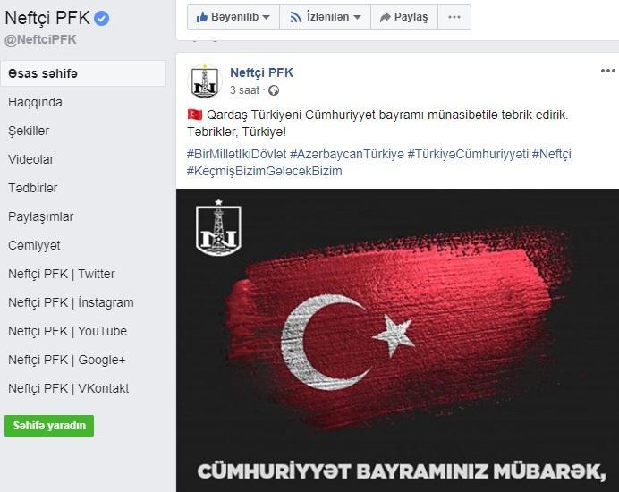Click the share arrow icon in Paylaş
The height and width of the screenshot is (492, 619).
tap(385, 17)
